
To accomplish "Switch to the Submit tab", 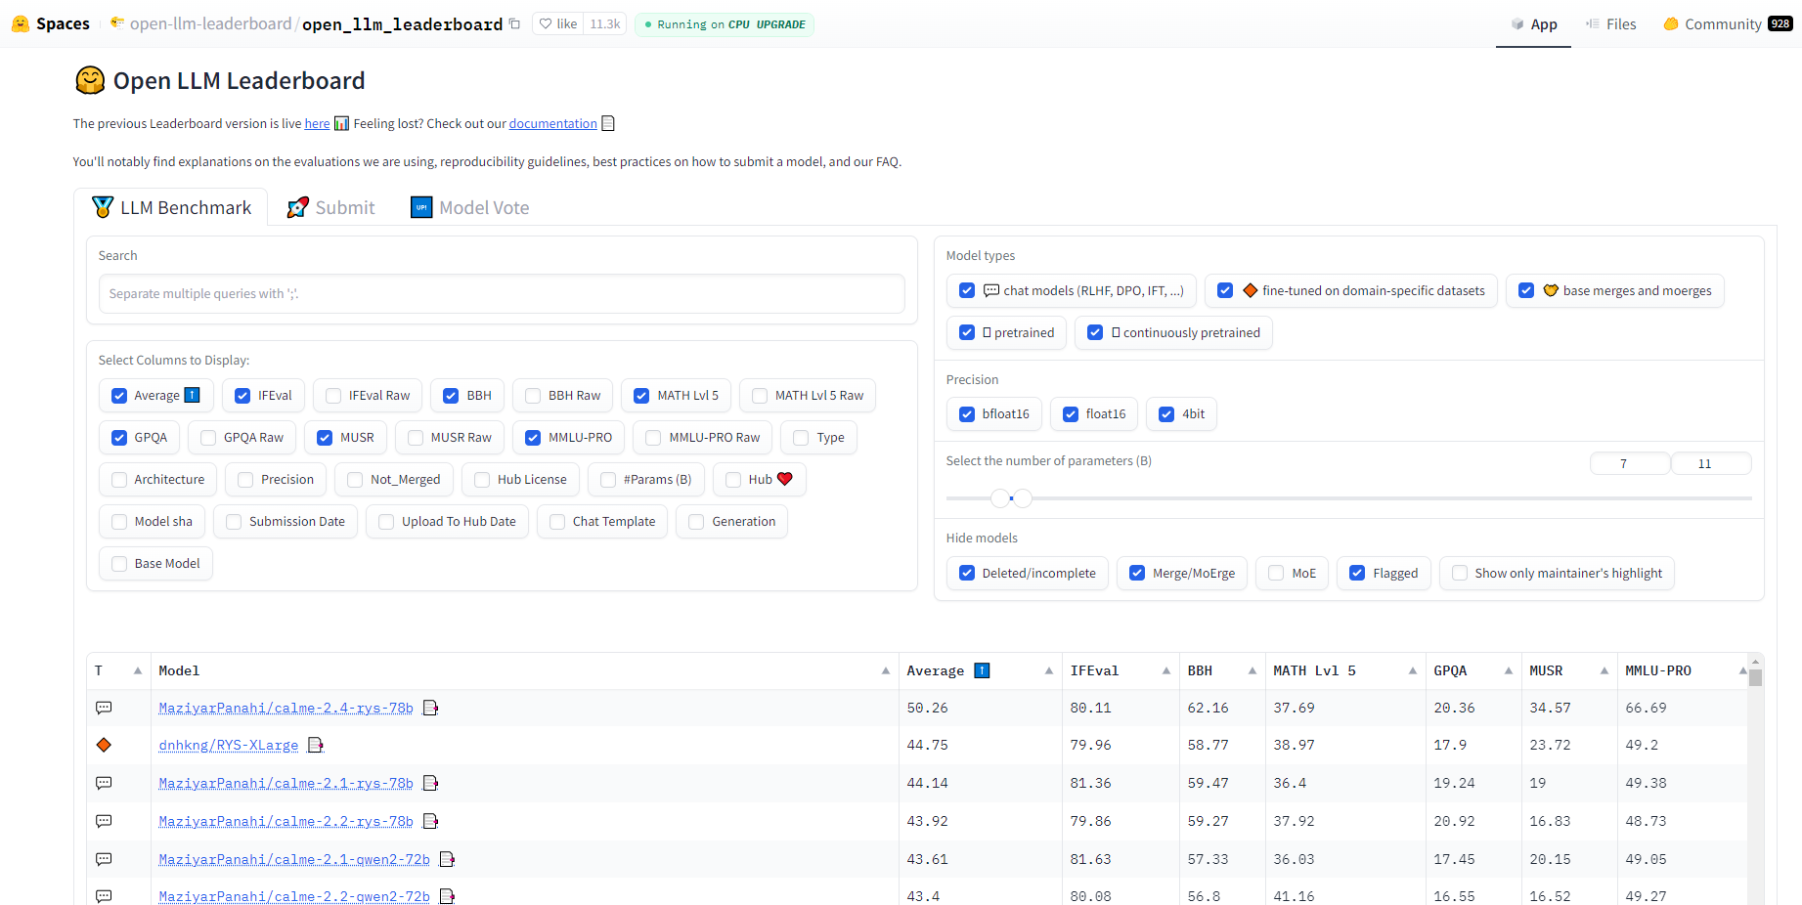I will point(331,207).
